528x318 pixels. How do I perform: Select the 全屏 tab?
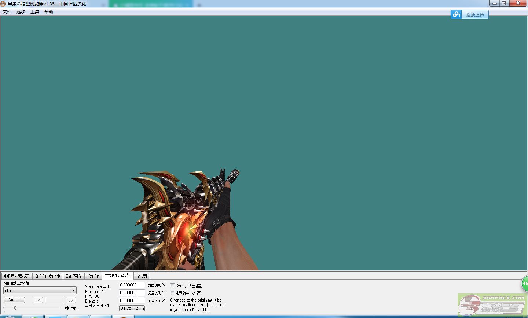(142, 276)
